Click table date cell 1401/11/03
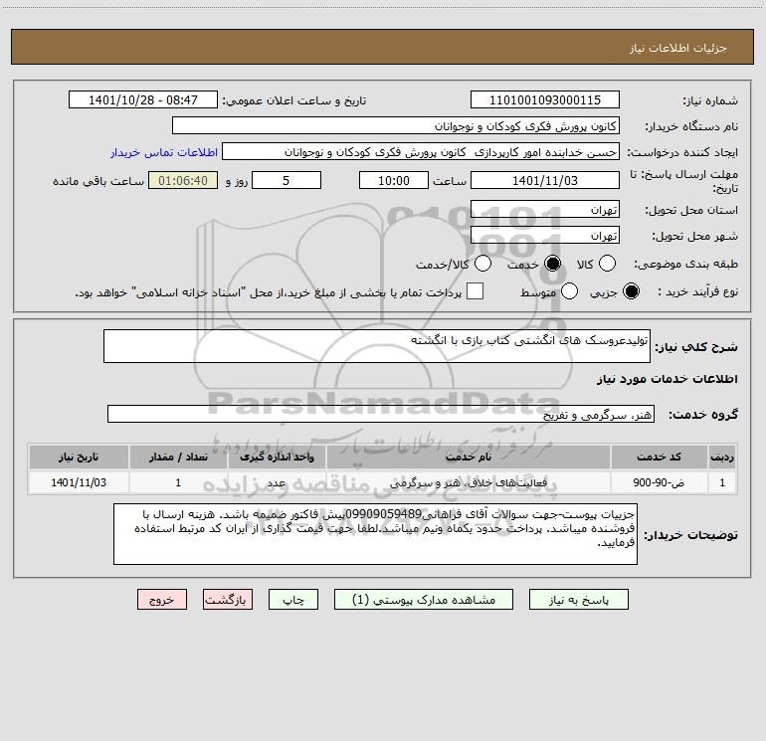The width and height of the screenshot is (766, 741). (79, 482)
